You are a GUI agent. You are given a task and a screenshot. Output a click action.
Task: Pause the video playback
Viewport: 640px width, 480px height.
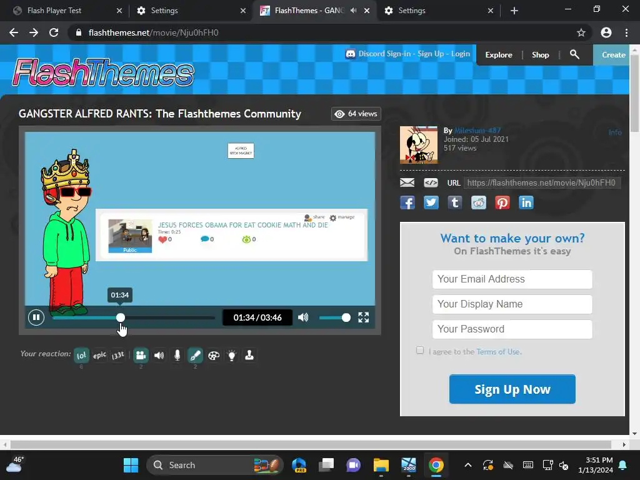click(x=36, y=317)
